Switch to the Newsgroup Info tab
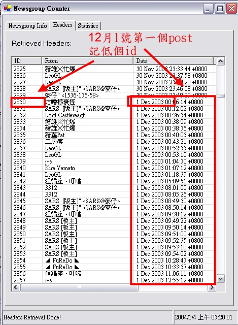The image size is (238, 325). pyautogui.click(x=27, y=26)
